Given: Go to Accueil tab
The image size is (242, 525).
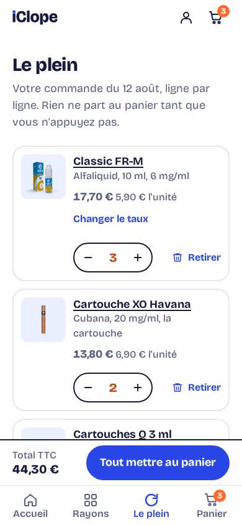Looking at the screenshot, I should (x=30, y=506).
